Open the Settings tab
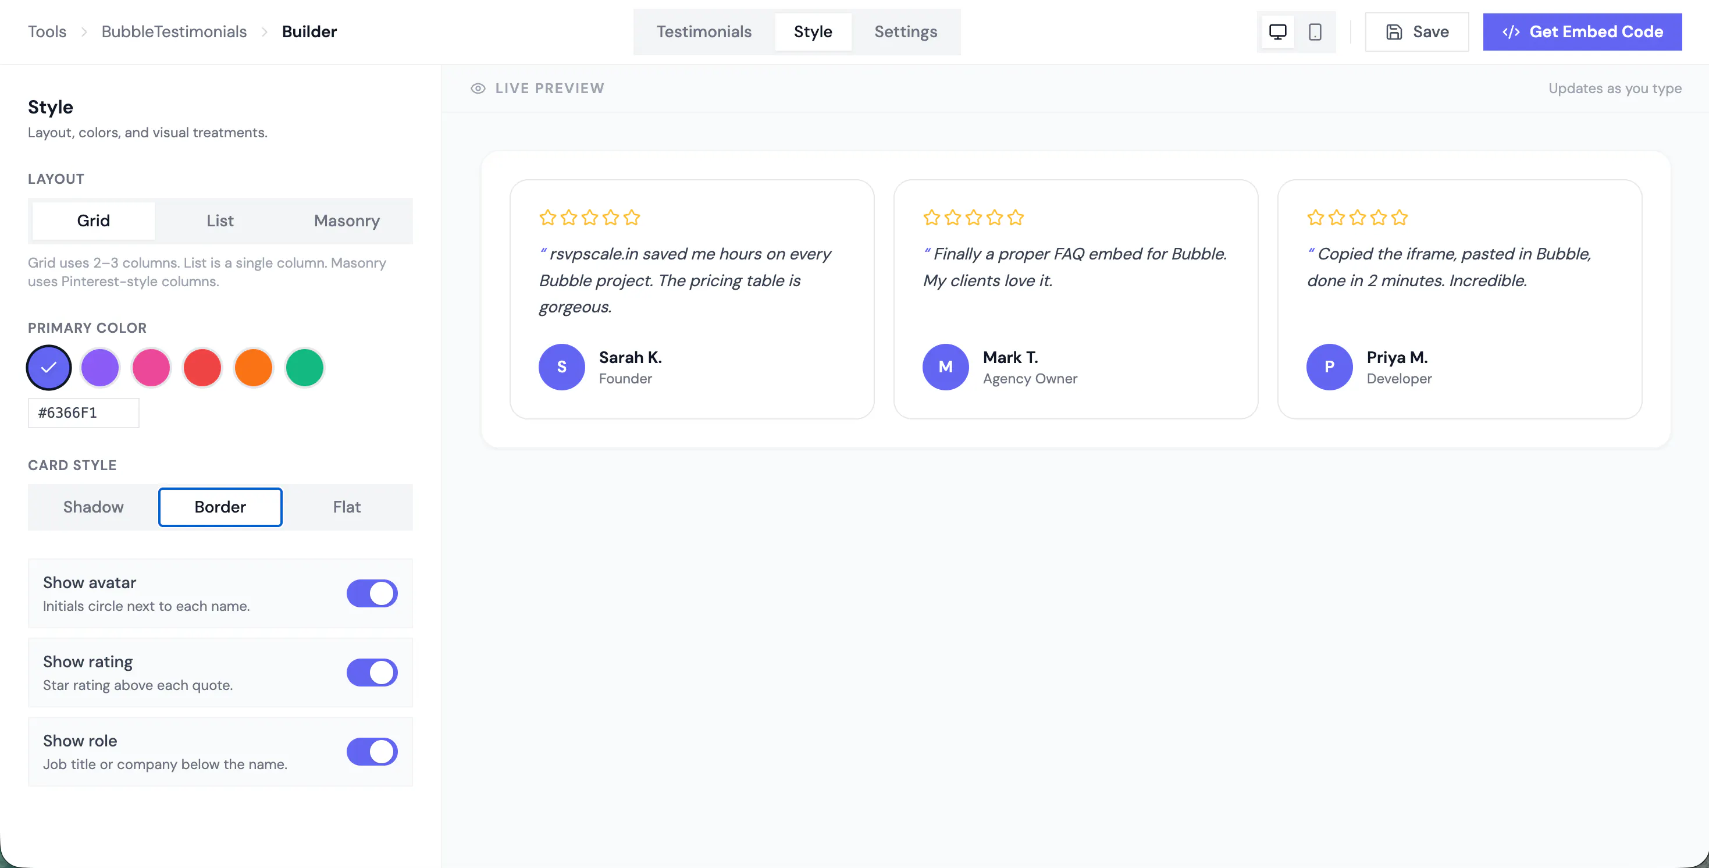The height and width of the screenshot is (868, 1709). (x=906, y=32)
